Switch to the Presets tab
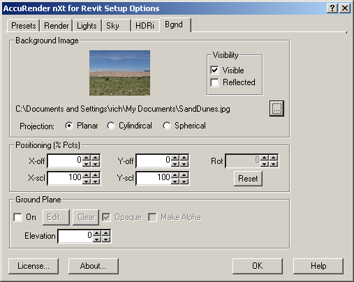 point(23,26)
